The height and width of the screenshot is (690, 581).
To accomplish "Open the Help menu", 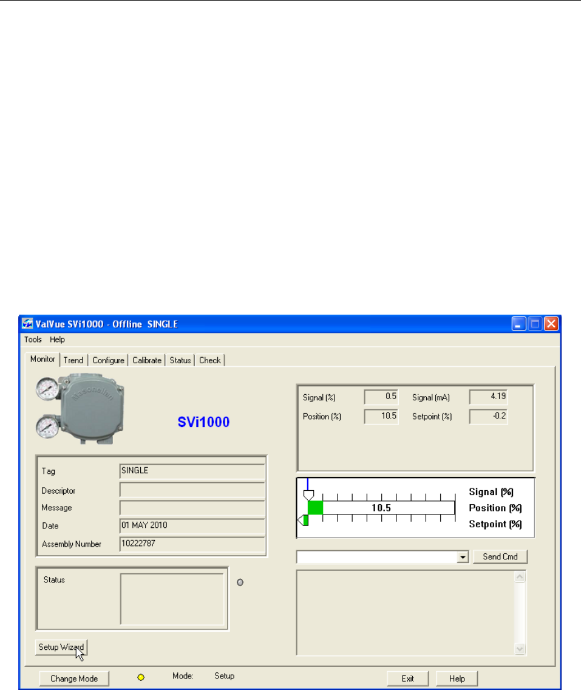I will click(57, 340).
